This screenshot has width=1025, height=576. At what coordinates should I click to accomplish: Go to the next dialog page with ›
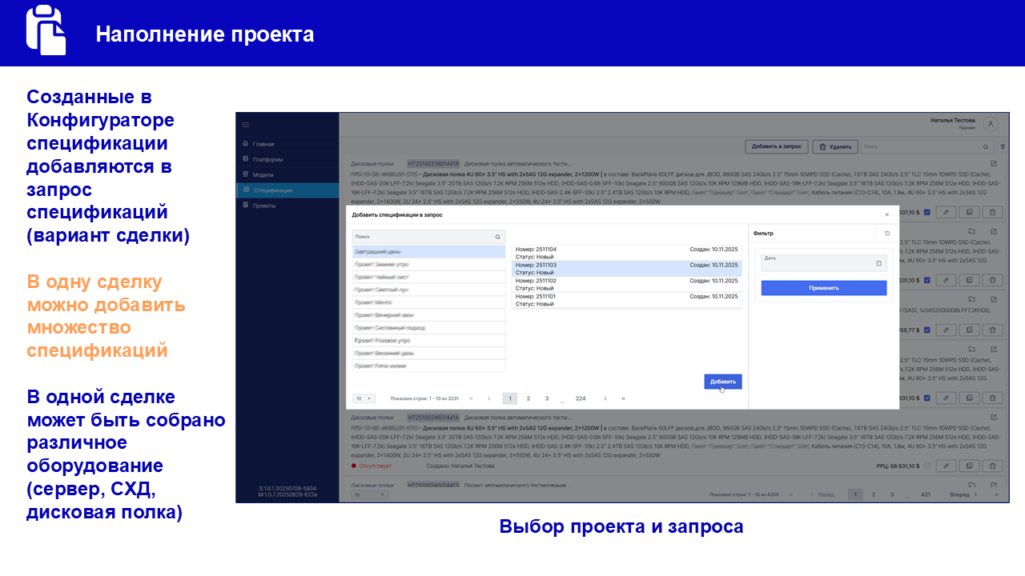(605, 398)
